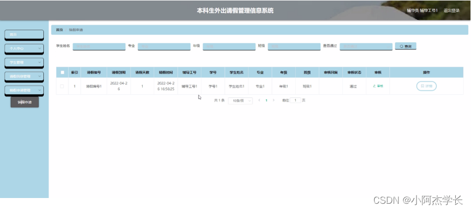Focus the 班级 search field

pos(294,46)
